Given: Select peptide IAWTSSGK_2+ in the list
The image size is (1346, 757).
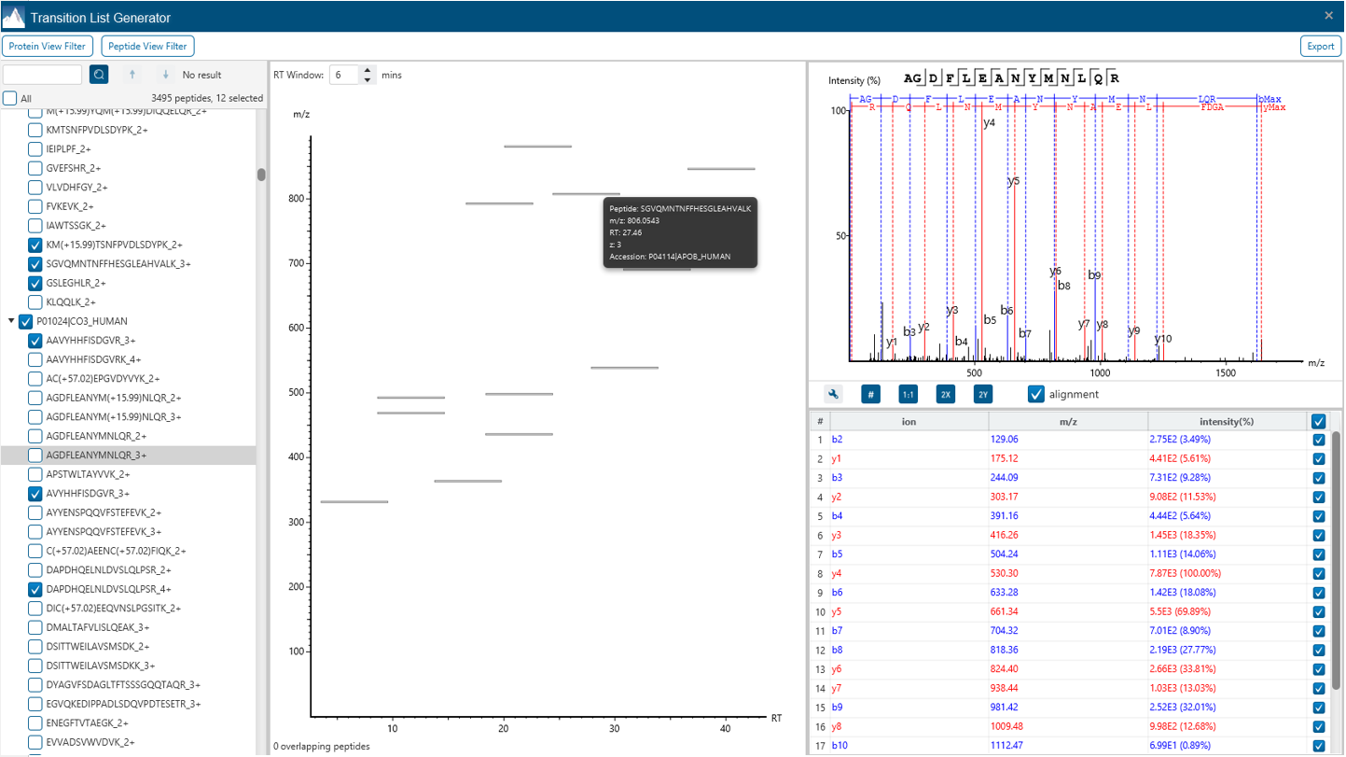Looking at the screenshot, I should click(76, 226).
